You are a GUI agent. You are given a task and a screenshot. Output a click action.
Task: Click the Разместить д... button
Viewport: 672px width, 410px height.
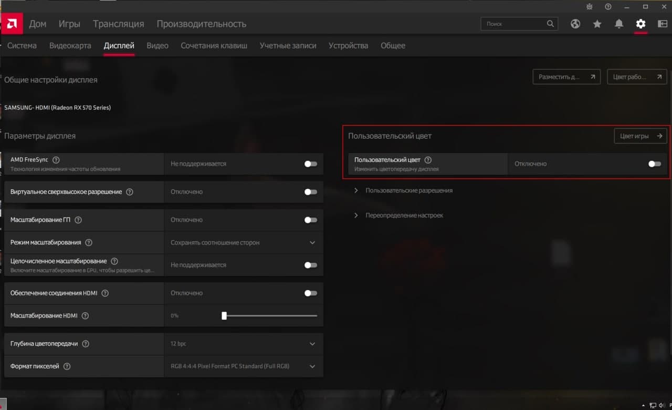[x=566, y=77]
